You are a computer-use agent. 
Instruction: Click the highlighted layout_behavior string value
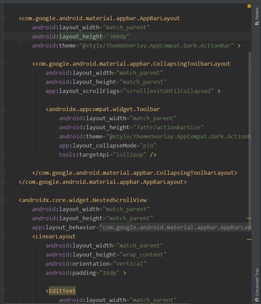[175, 228]
